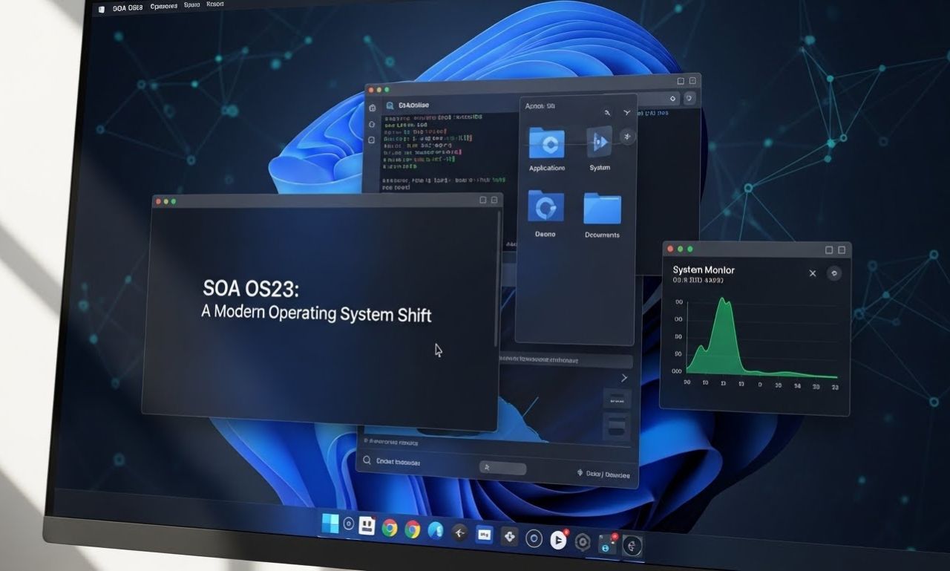Open the Documents folder
The width and height of the screenshot is (950, 571).
coord(602,209)
